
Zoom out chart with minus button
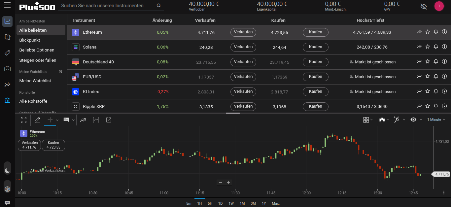click(221, 182)
